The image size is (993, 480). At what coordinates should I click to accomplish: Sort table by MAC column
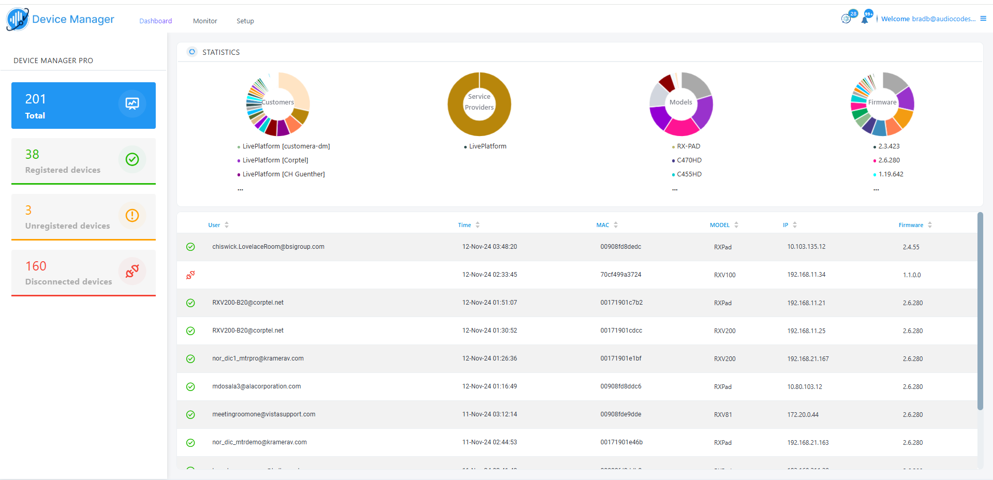pyautogui.click(x=607, y=225)
